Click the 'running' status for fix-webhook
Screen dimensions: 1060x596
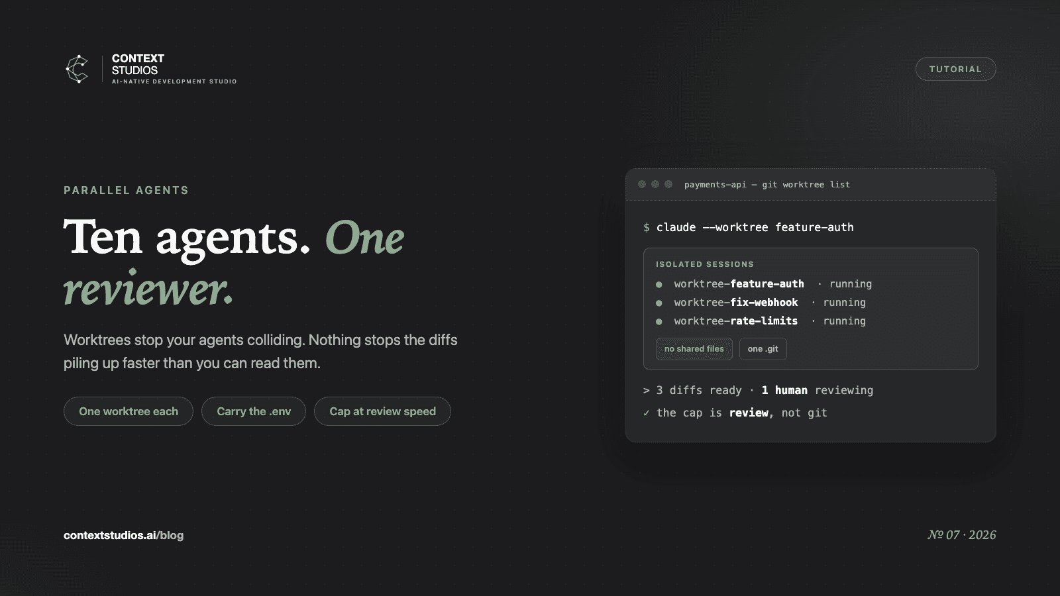(845, 303)
